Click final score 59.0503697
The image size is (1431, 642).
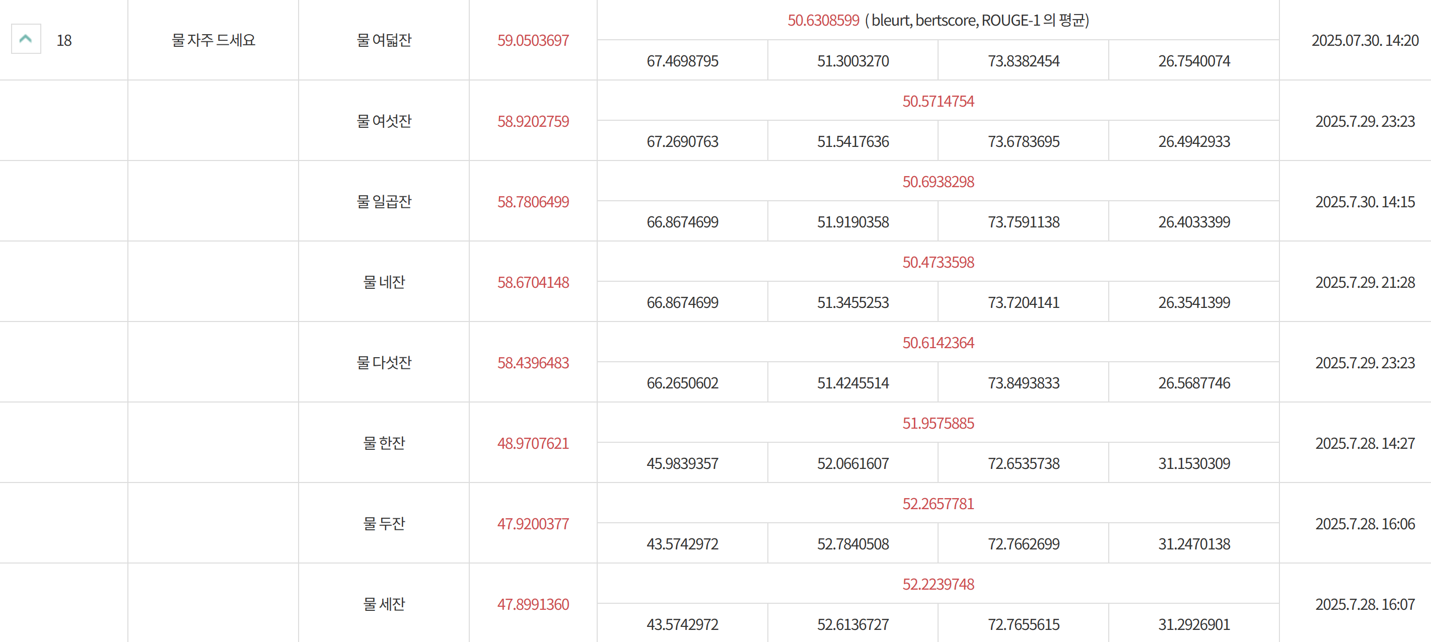(x=533, y=40)
